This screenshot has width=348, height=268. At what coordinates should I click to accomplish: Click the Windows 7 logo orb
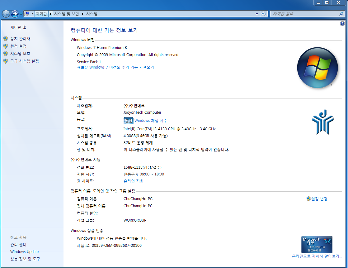pyautogui.click(x=317, y=68)
